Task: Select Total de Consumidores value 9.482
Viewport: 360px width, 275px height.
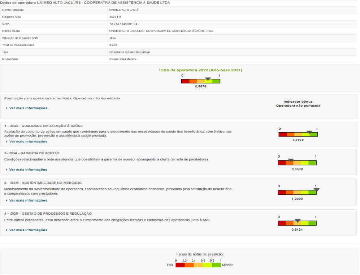Action: tap(113, 45)
